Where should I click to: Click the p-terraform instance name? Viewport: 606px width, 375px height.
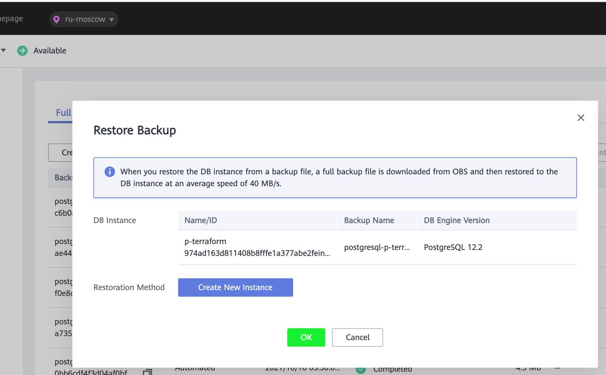(x=205, y=241)
